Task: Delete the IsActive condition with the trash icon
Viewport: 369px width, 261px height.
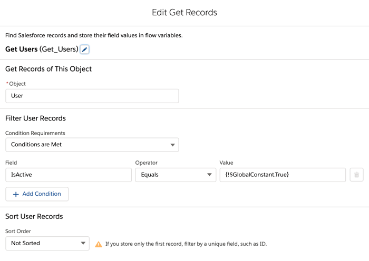Action: tap(356, 175)
